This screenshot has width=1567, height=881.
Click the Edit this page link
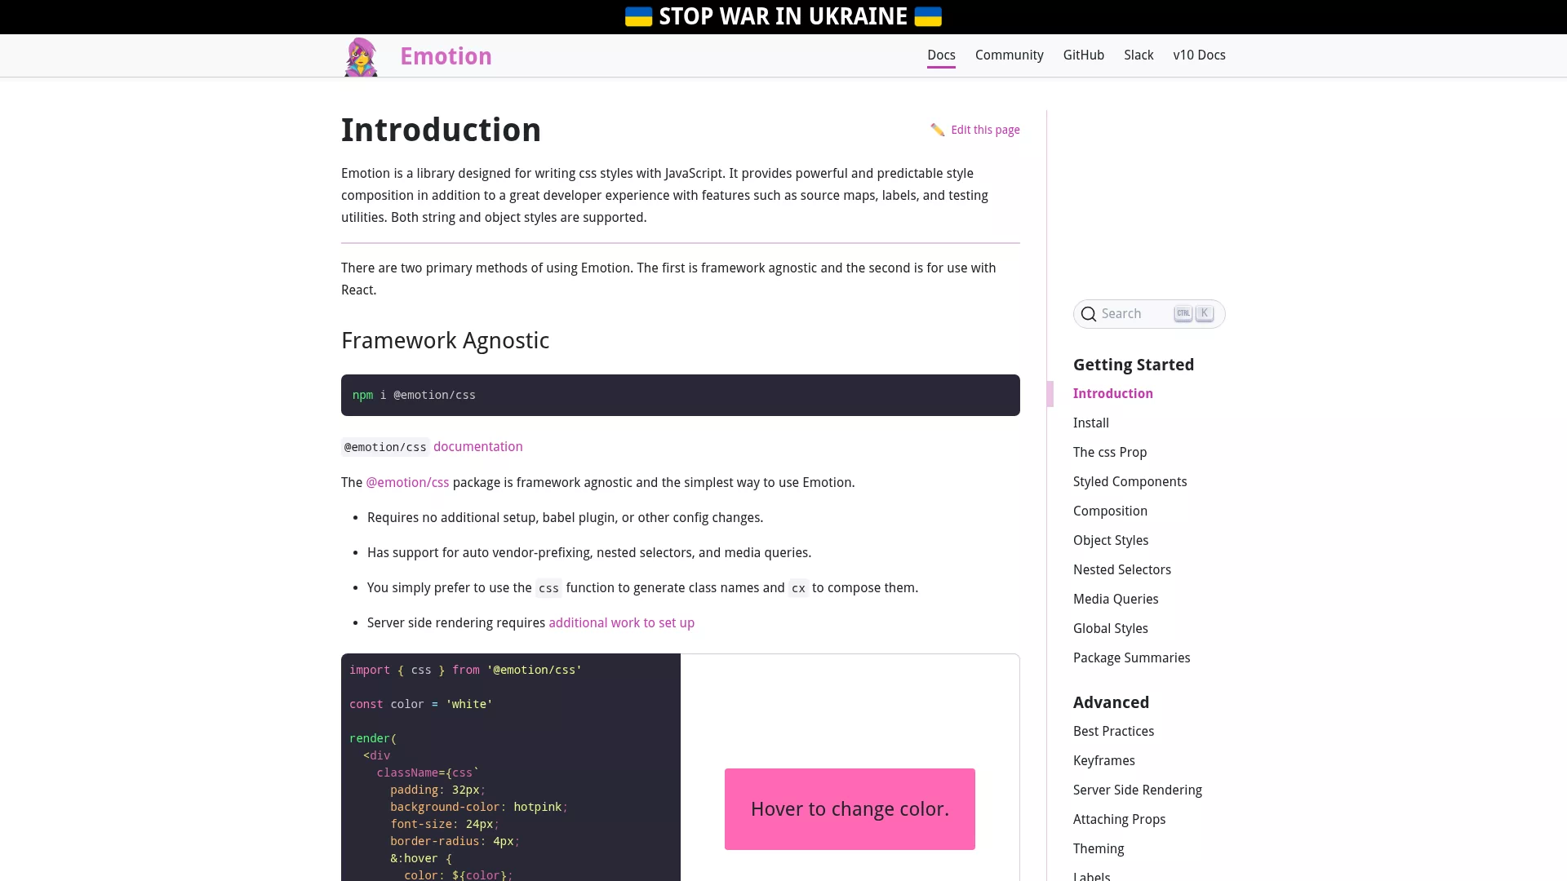(985, 131)
